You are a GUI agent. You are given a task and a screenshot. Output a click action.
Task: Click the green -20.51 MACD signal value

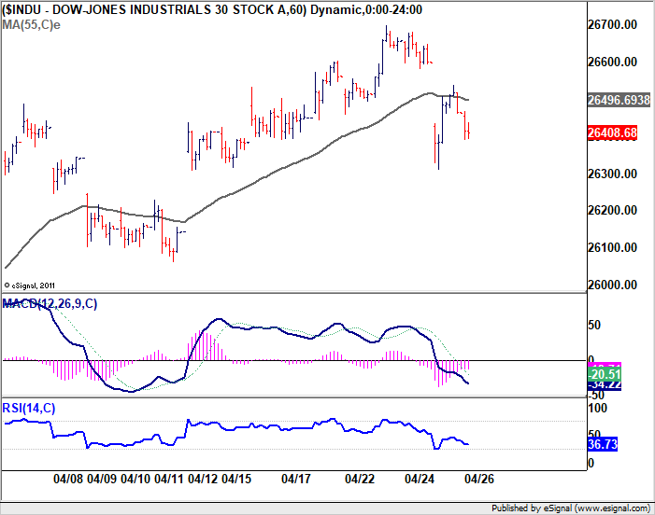(x=605, y=374)
